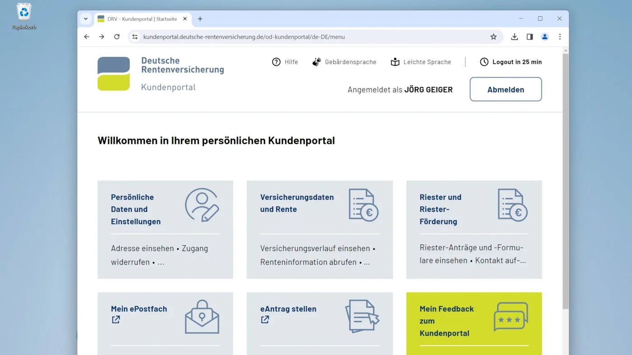The width and height of the screenshot is (632, 355).
Task: Click 'Willkommen in Ihrem persönlichen Kundenportal' heading
Action: [x=216, y=141]
